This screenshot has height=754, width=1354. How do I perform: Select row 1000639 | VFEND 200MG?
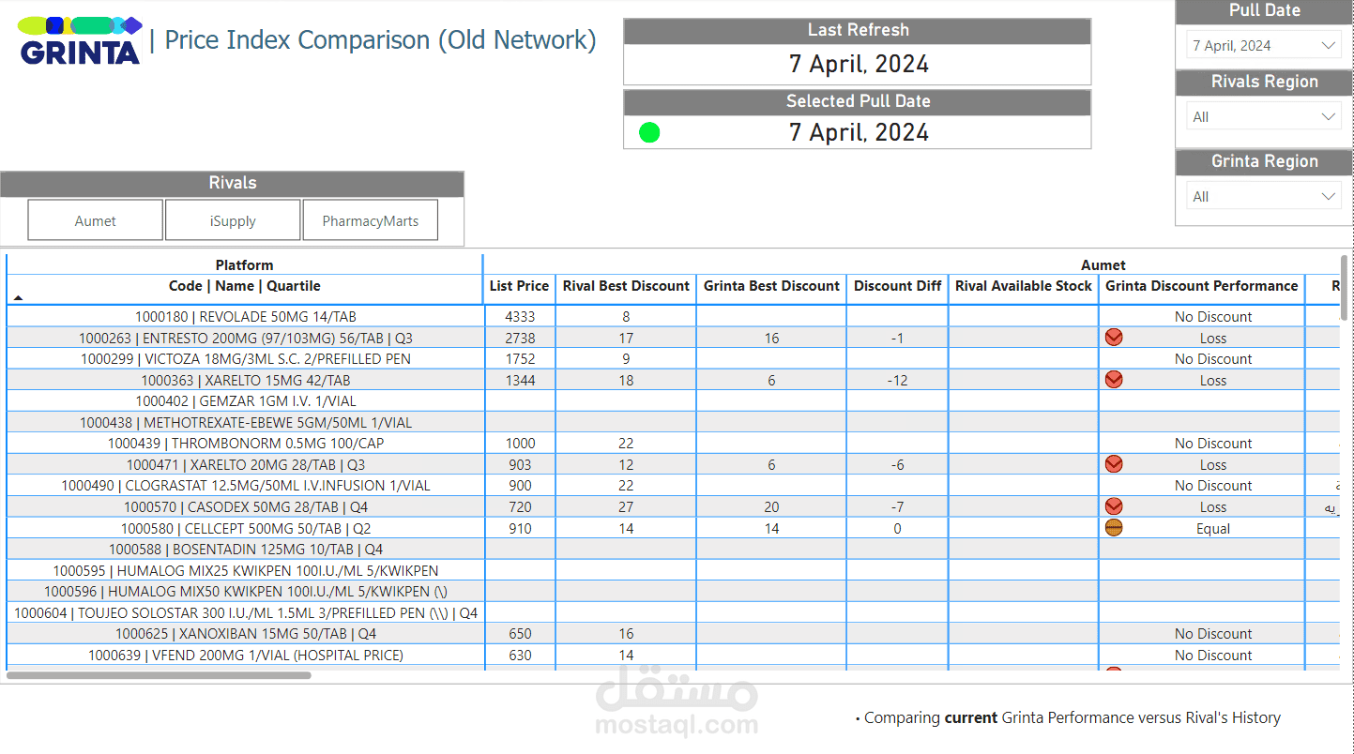[x=246, y=655]
